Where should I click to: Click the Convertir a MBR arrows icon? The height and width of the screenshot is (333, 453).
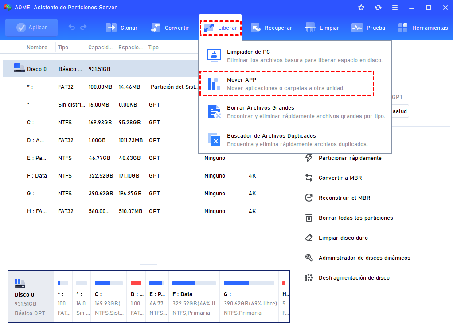coord(309,178)
